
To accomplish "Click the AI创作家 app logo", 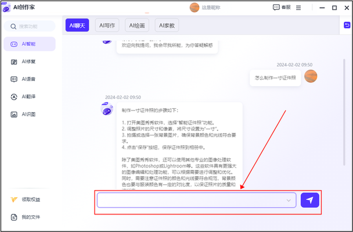I will (x=6, y=8).
